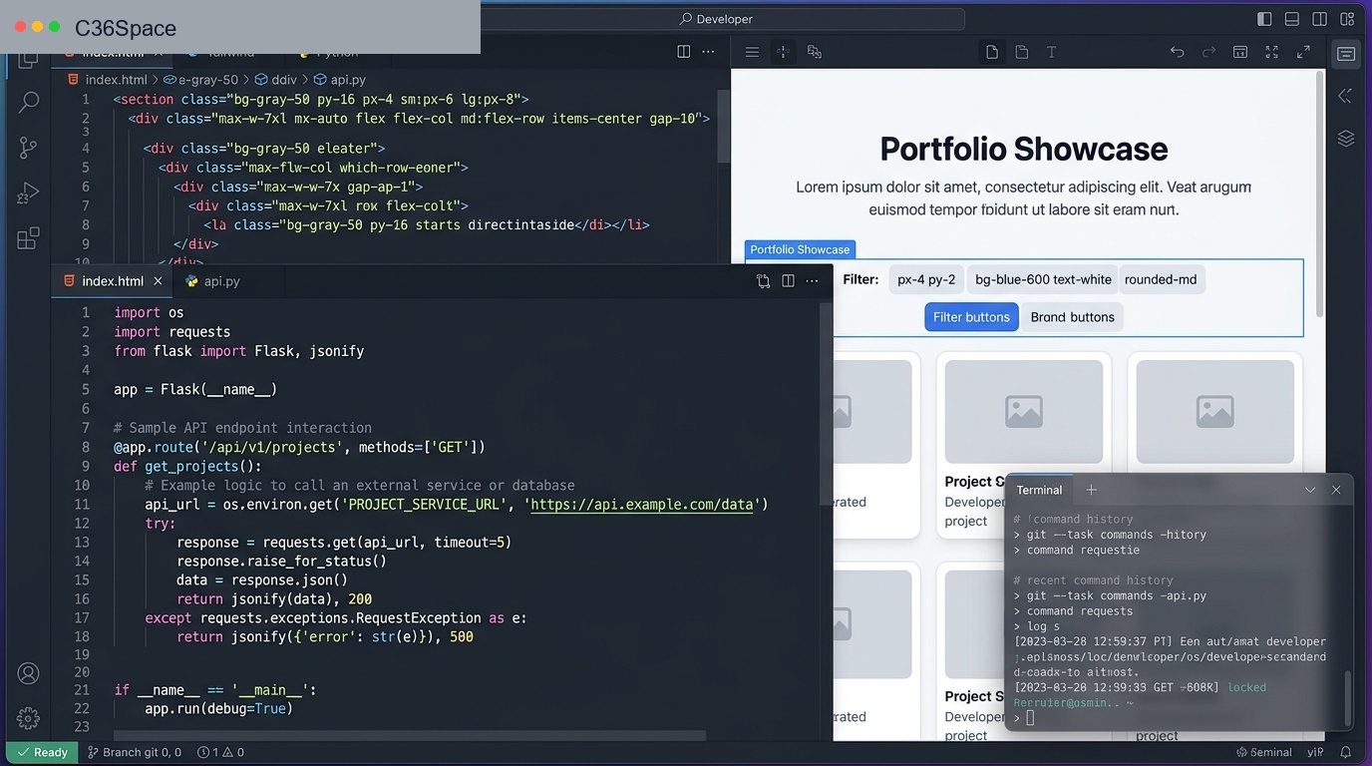1372x766 pixels.
Task: Click the Filter buttons button
Action: tap(971, 317)
